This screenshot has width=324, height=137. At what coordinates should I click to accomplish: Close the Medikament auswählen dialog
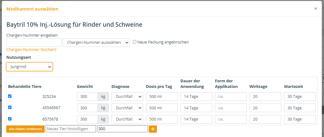click(x=316, y=9)
